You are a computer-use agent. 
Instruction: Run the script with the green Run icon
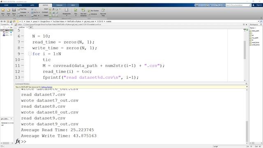click(x=76, y=10)
